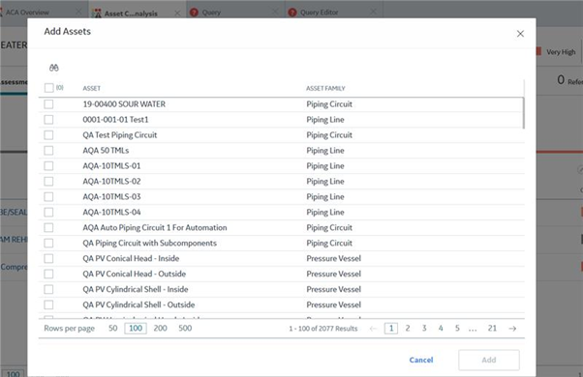This screenshot has width=583, height=377.
Task: Toggle the select-all checkbox in header
Action: 48,88
